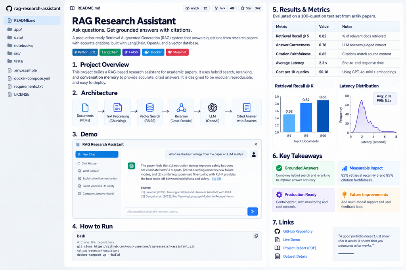
Task: Click the @10 bar in recall chart
Action: tap(323, 116)
